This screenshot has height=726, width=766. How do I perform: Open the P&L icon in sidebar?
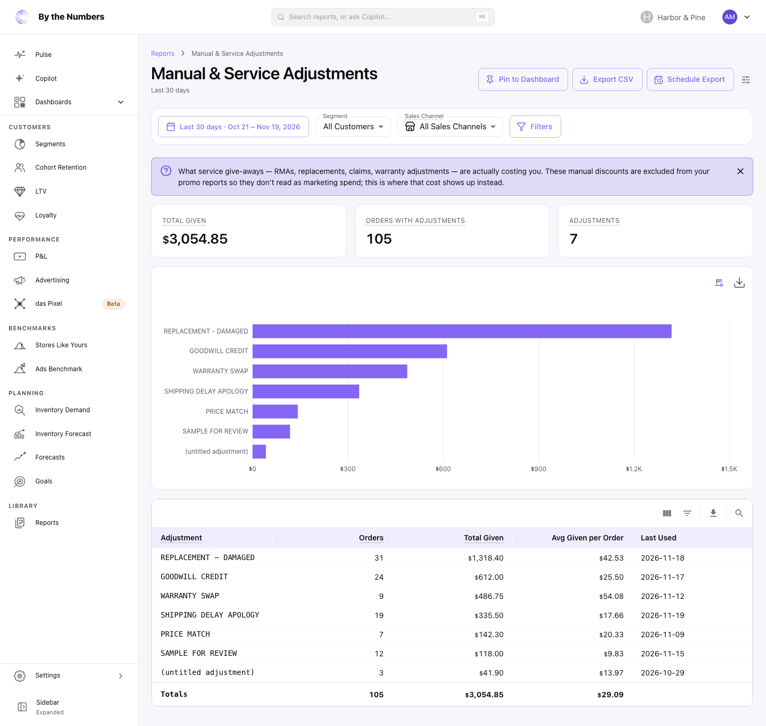pos(20,256)
